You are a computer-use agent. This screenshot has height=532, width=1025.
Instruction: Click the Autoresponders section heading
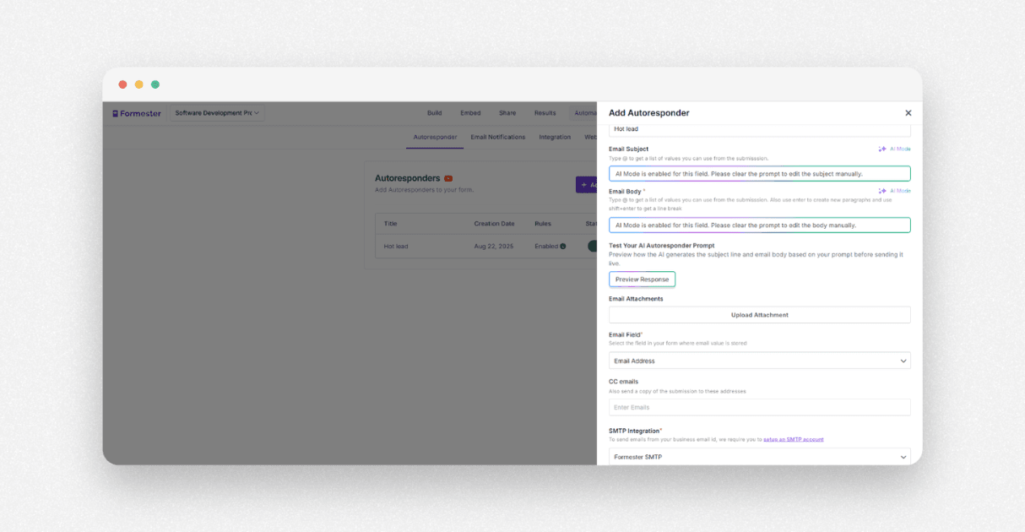click(408, 178)
